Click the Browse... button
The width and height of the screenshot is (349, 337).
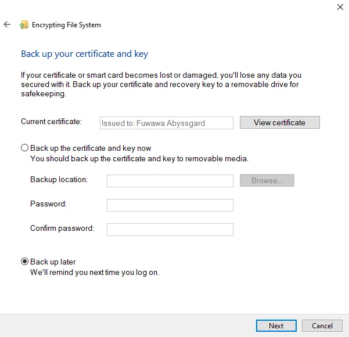(x=267, y=180)
